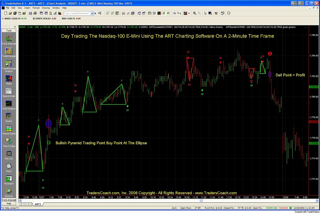The height and width of the screenshot is (213, 320).
Task: Click the chart horizontal scrollbar thumb
Action: [x=201, y=201]
